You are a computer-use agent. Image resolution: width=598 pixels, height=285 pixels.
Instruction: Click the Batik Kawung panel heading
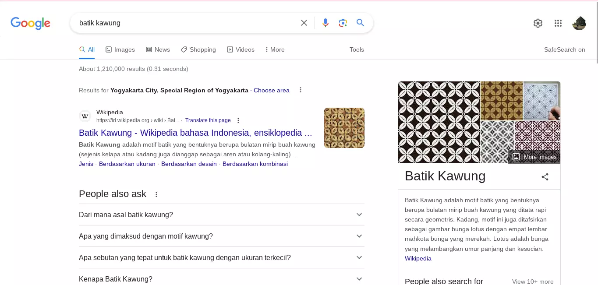(445, 176)
